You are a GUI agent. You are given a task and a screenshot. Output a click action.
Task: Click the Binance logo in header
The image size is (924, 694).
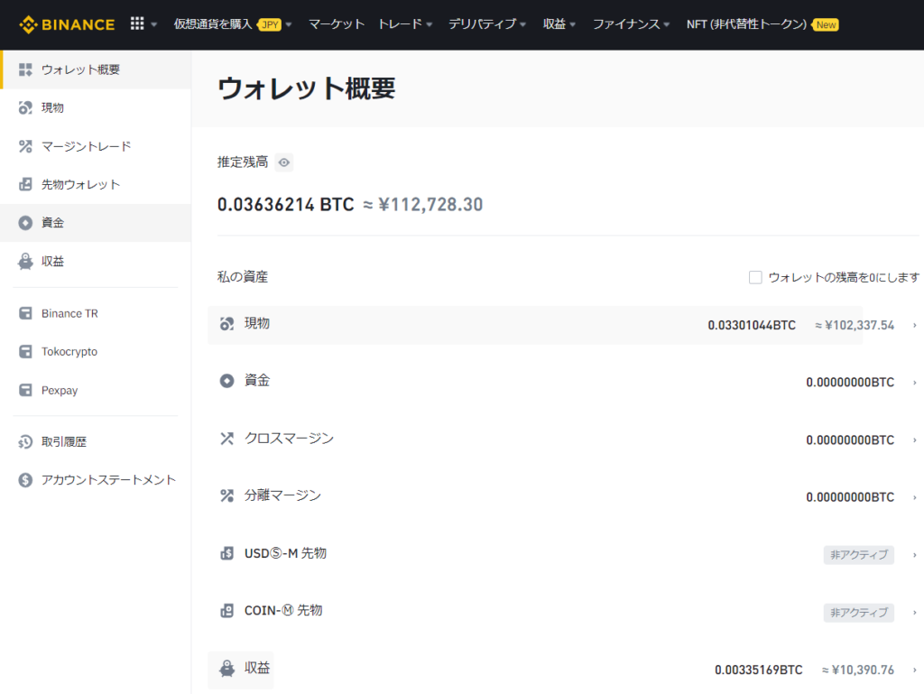(x=67, y=24)
